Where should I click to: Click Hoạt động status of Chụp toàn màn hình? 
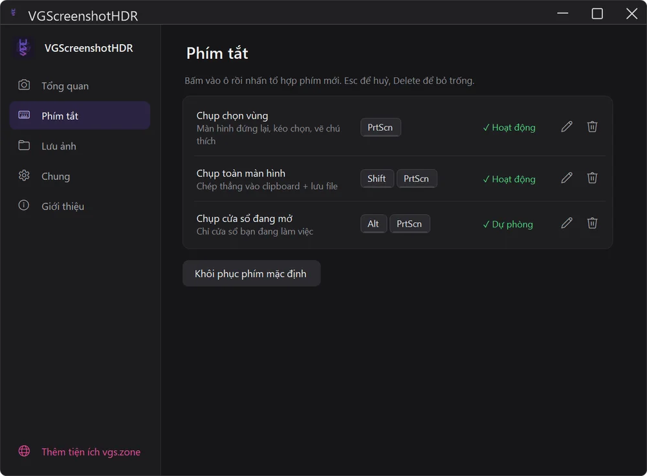509,179
